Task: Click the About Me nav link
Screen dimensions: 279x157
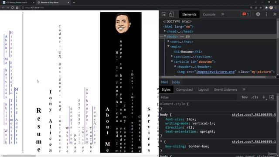Action: 6,49
